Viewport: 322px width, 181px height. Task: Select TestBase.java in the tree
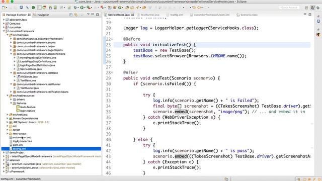point(28,80)
